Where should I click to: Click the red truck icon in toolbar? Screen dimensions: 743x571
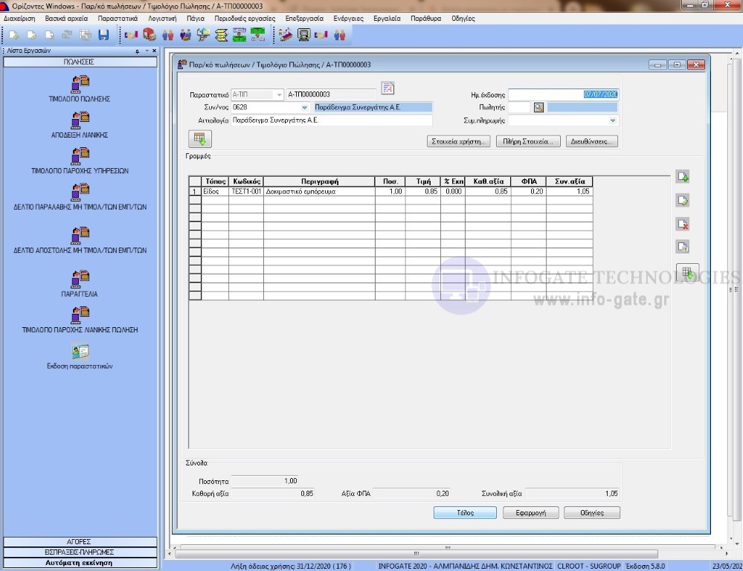tap(149, 35)
